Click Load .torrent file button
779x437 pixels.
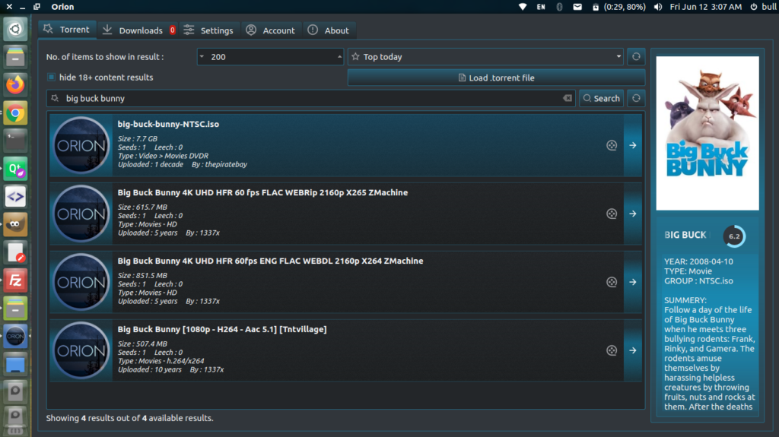click(x=496, y=78)
